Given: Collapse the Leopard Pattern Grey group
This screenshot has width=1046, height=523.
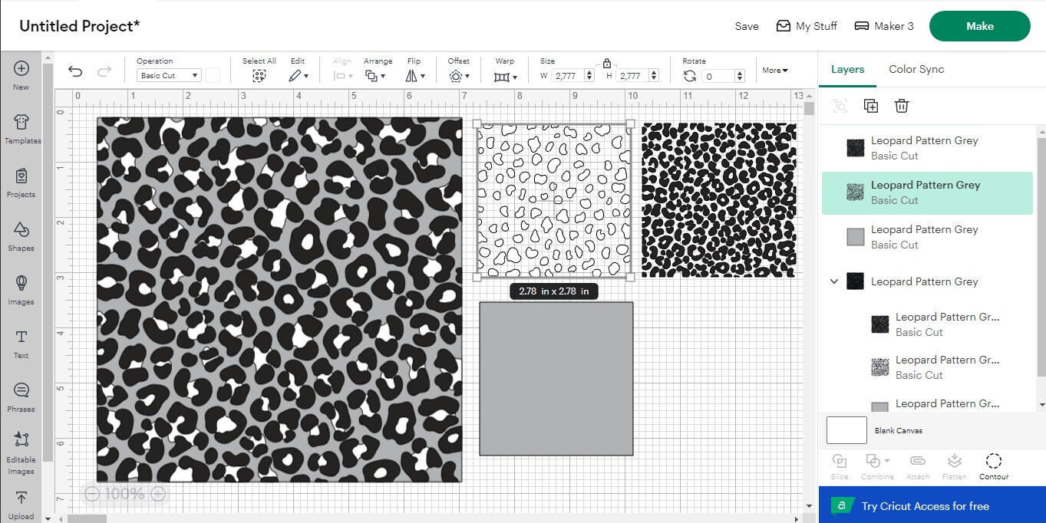Looking at the screenshot, I should 834,281.
